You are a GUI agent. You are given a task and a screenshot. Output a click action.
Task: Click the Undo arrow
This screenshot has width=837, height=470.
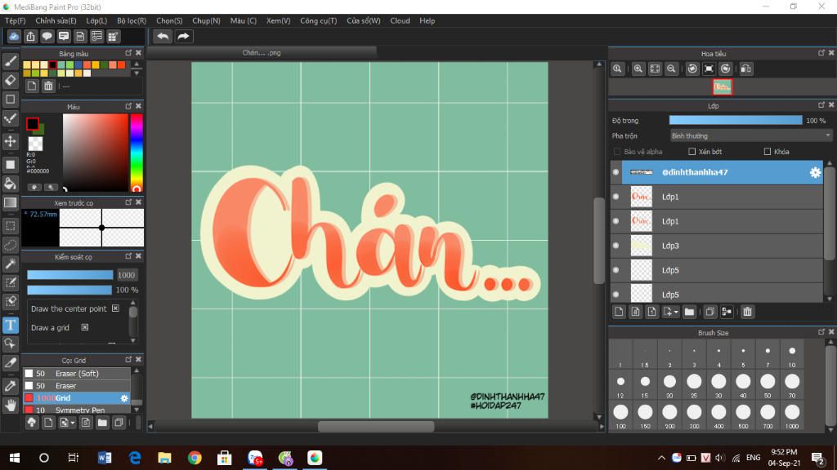[x=163, y=36]
